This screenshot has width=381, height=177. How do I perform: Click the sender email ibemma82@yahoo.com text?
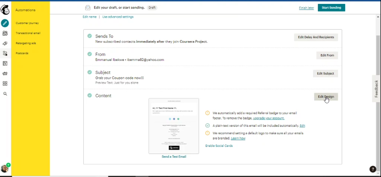click(x=145, y=60)
